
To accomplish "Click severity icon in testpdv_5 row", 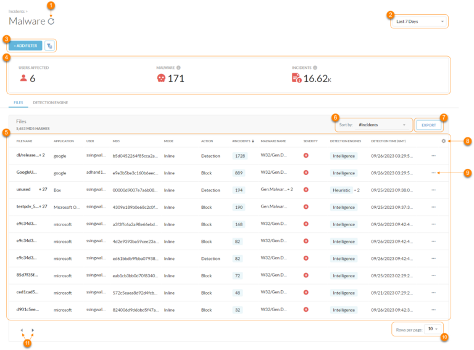I will [306, 206].
